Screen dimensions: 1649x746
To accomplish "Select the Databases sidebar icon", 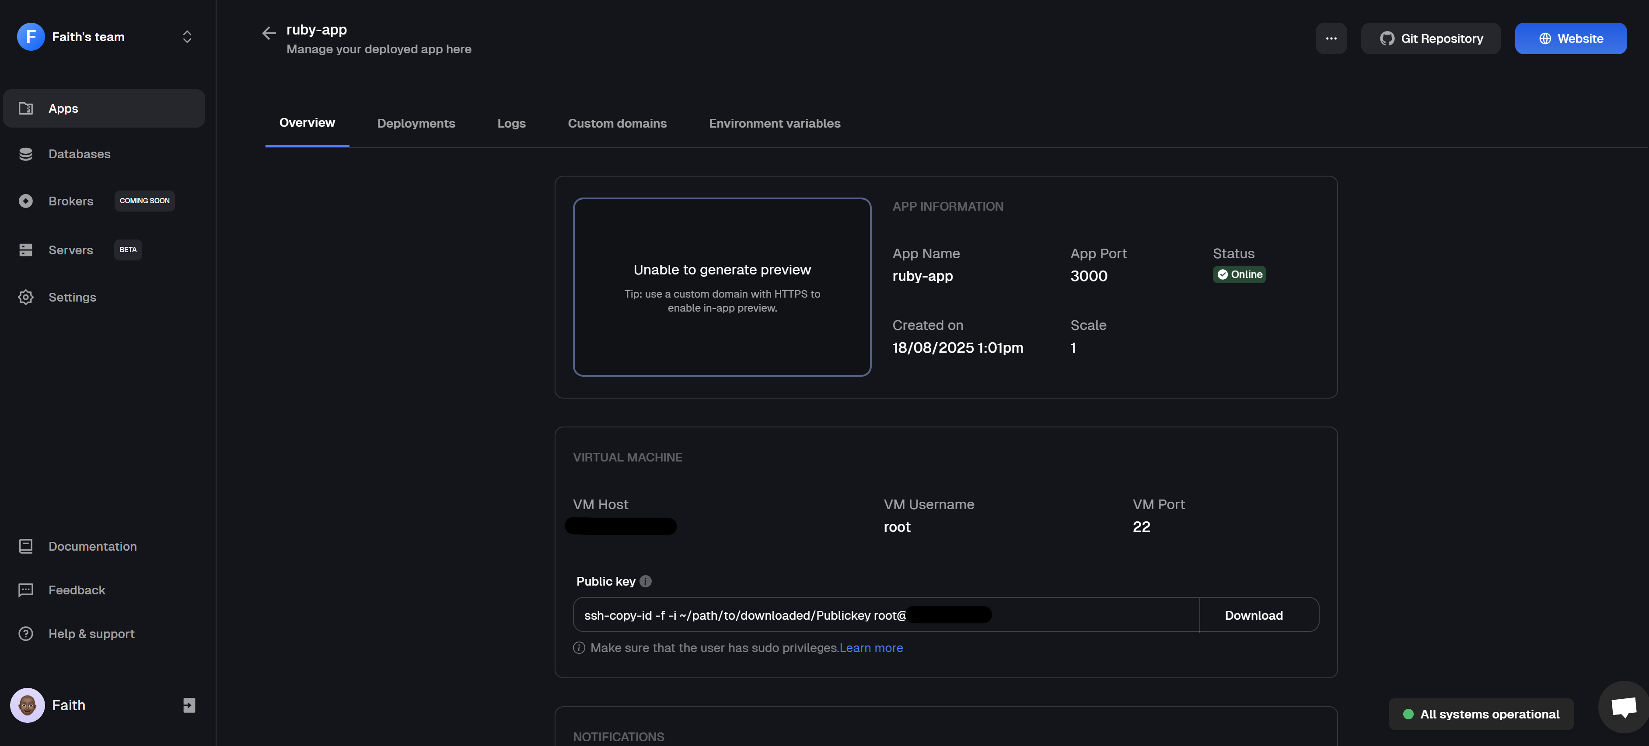I will pos(26,153).
